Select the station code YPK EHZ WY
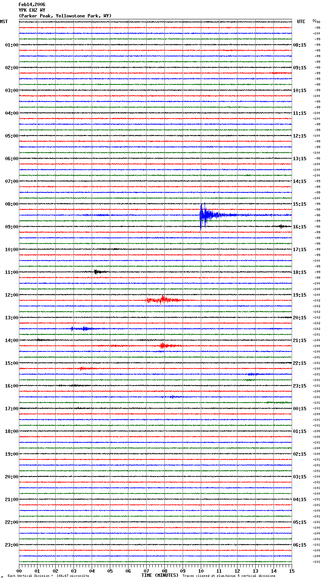This screenshot has height=581, width=322. coord(32,10)
